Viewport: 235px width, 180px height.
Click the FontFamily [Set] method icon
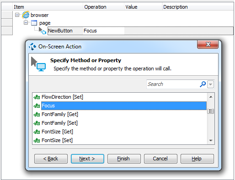[x=37, y=123]
